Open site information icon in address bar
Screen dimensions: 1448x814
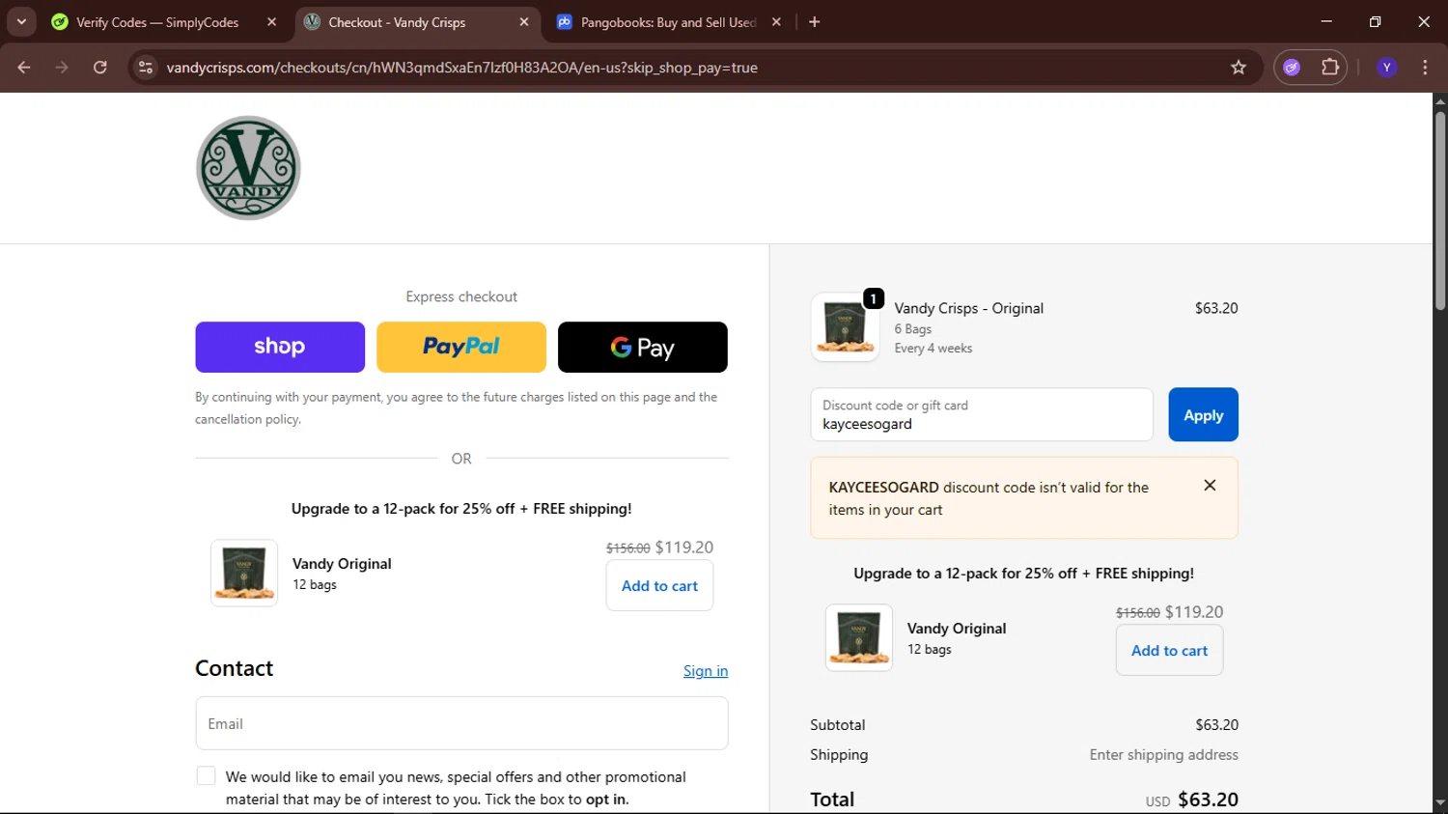coord(146,68)
